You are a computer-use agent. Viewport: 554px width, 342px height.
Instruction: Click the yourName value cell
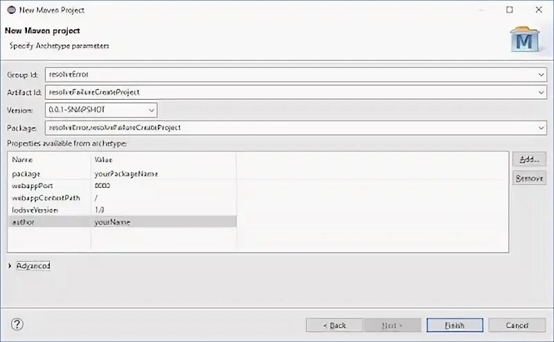click(x=112, y=222)
